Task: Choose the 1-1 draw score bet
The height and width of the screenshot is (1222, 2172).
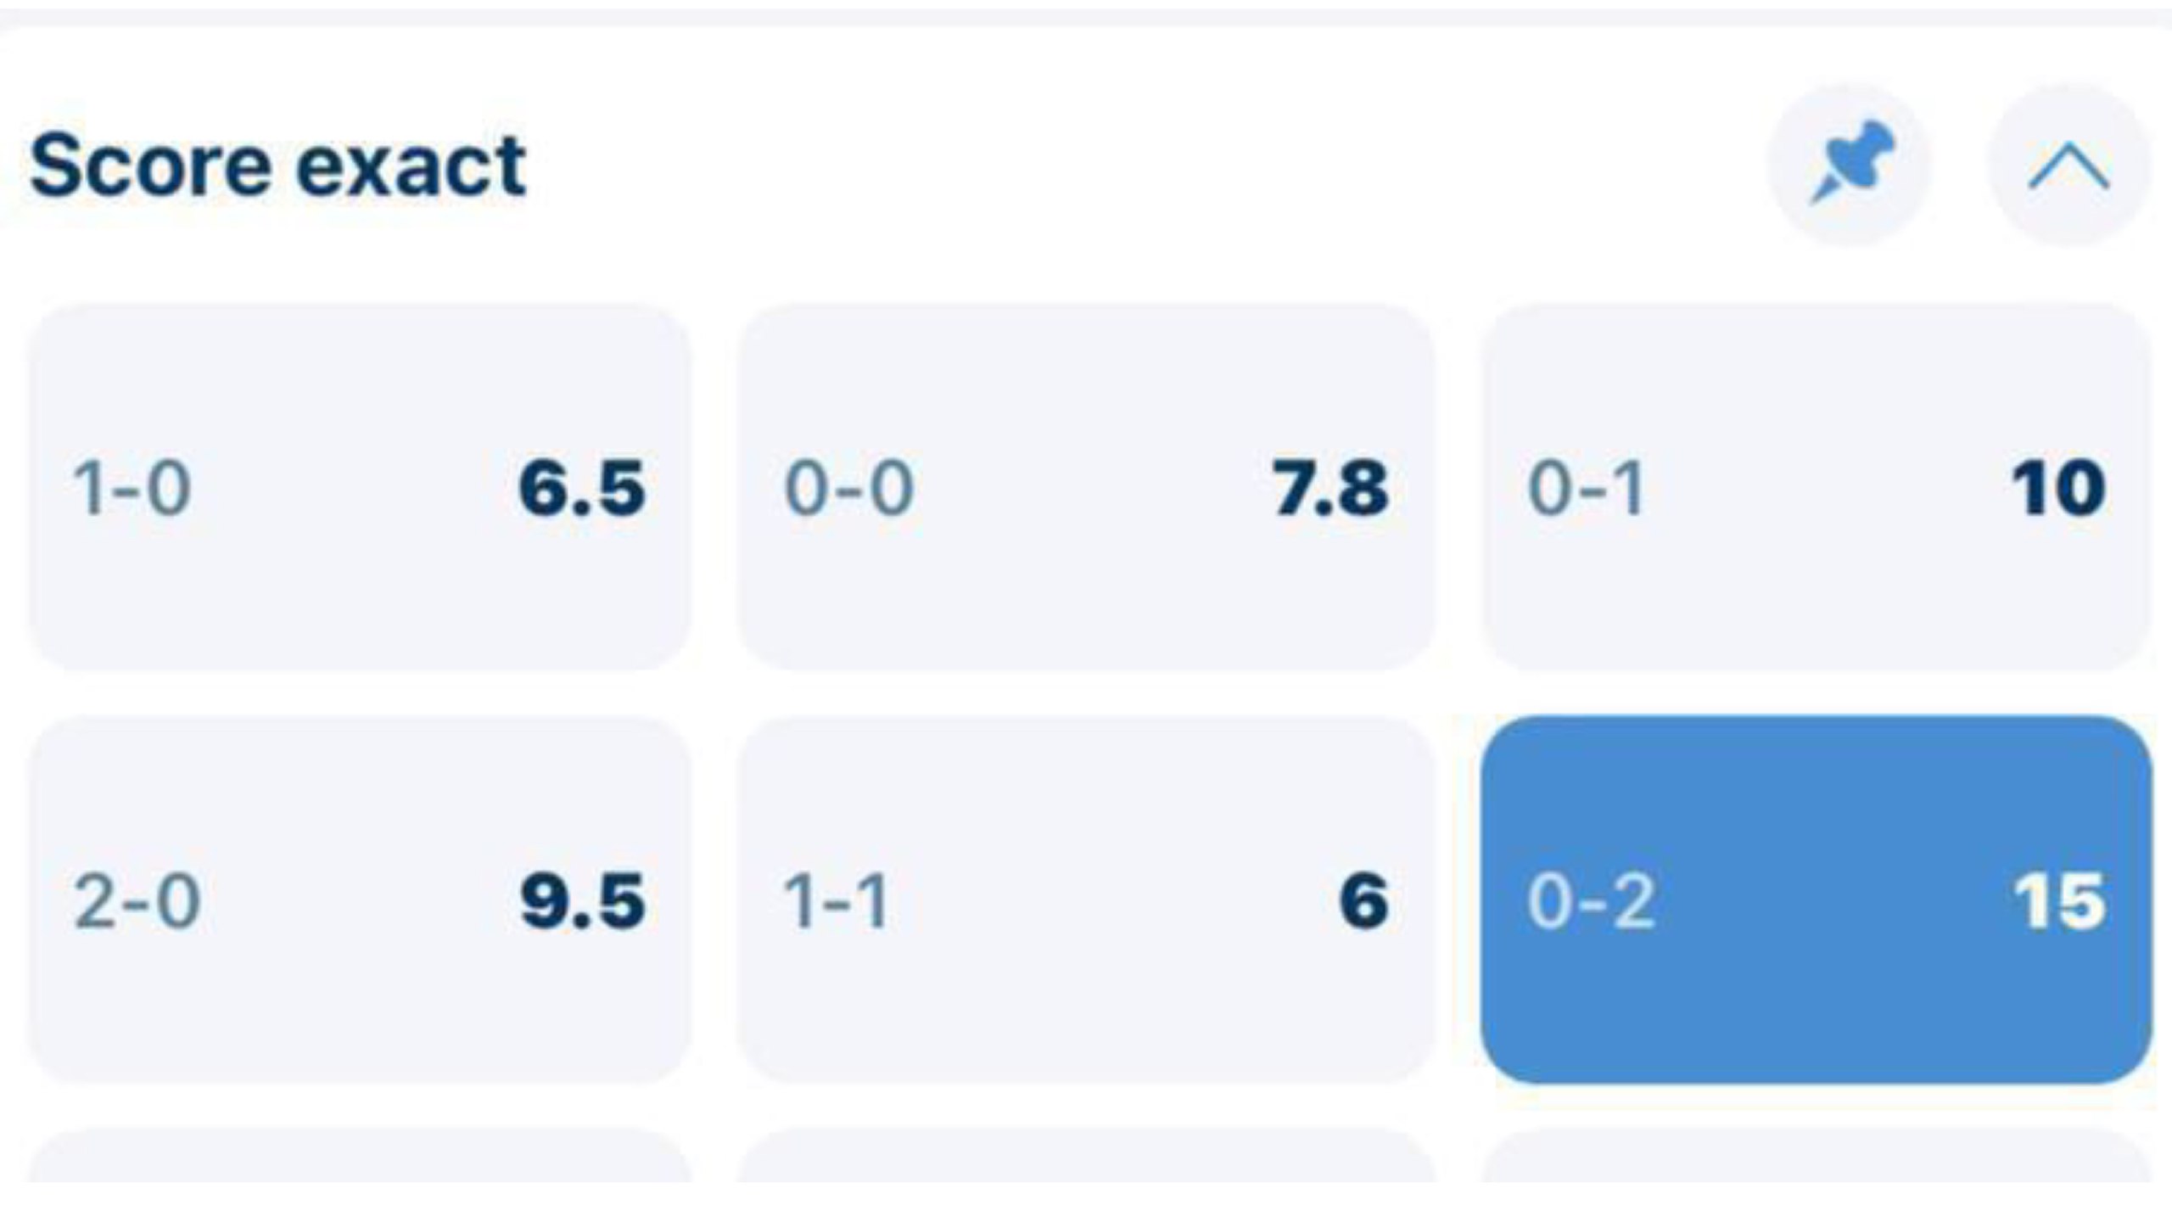Action: 1086,900
